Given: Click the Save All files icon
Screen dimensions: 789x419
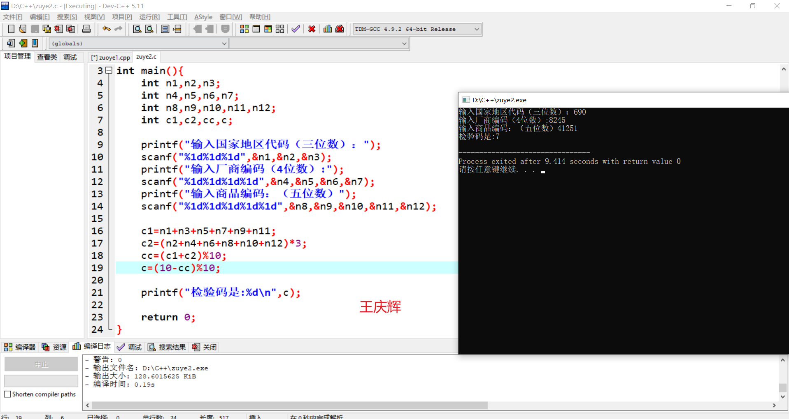Looking at the screenshot, I should point(47,29).
